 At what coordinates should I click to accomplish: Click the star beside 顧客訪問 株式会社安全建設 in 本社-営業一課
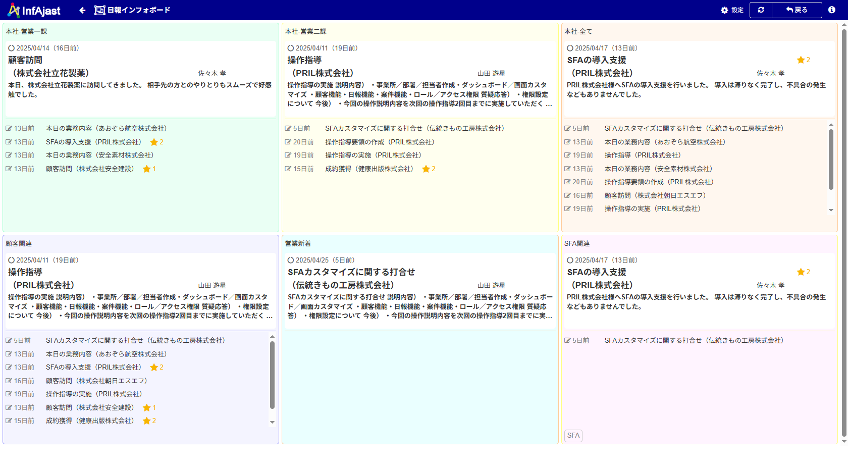click(x=147, y=169)
